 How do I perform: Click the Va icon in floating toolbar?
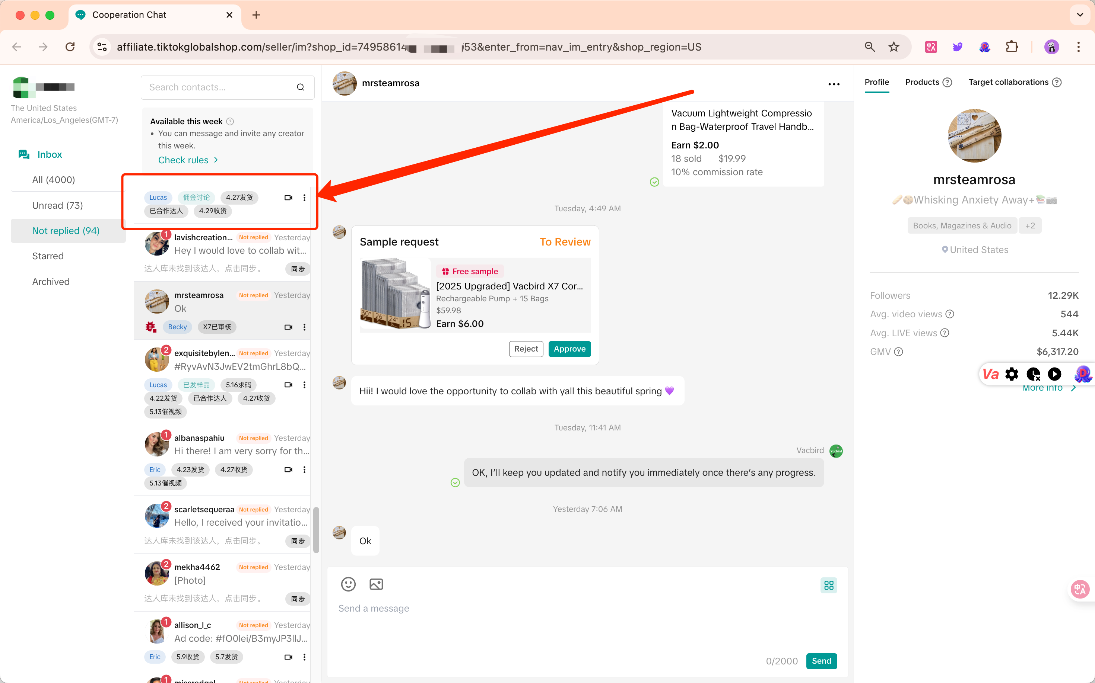pos(990,374)
